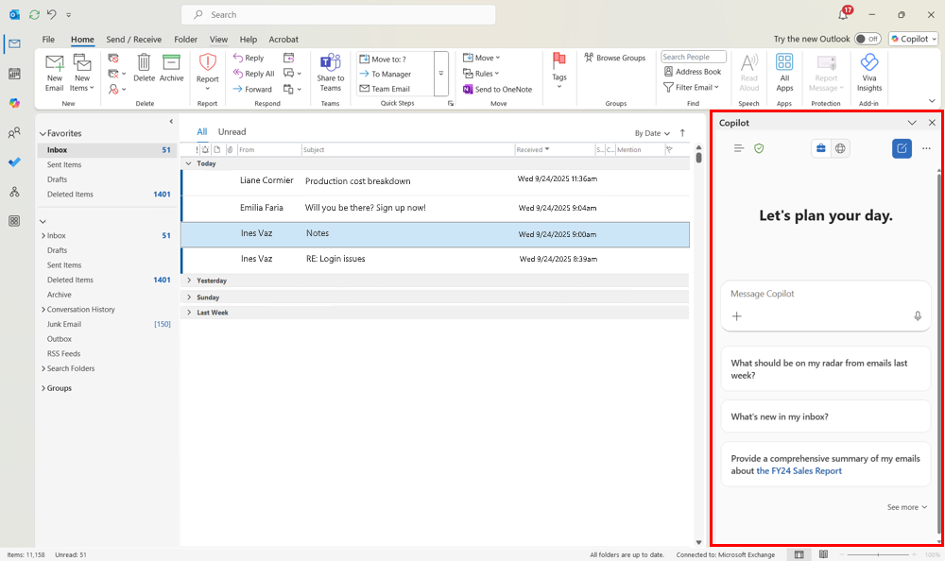
Task: Click Reply All button
Action: (x=253, y=74)
